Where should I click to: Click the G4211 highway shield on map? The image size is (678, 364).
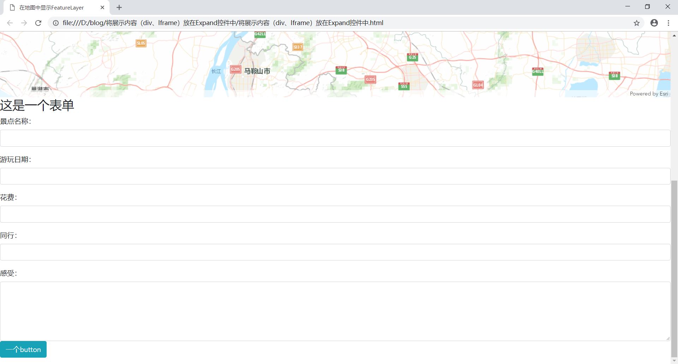260,34
